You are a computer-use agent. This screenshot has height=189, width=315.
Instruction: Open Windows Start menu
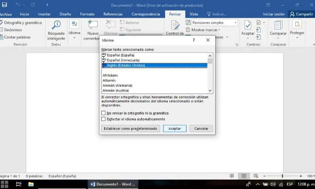click(x=4, y=184)
